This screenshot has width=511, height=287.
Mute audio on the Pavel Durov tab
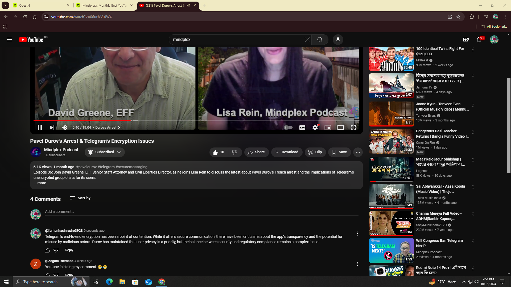(188, 5)
